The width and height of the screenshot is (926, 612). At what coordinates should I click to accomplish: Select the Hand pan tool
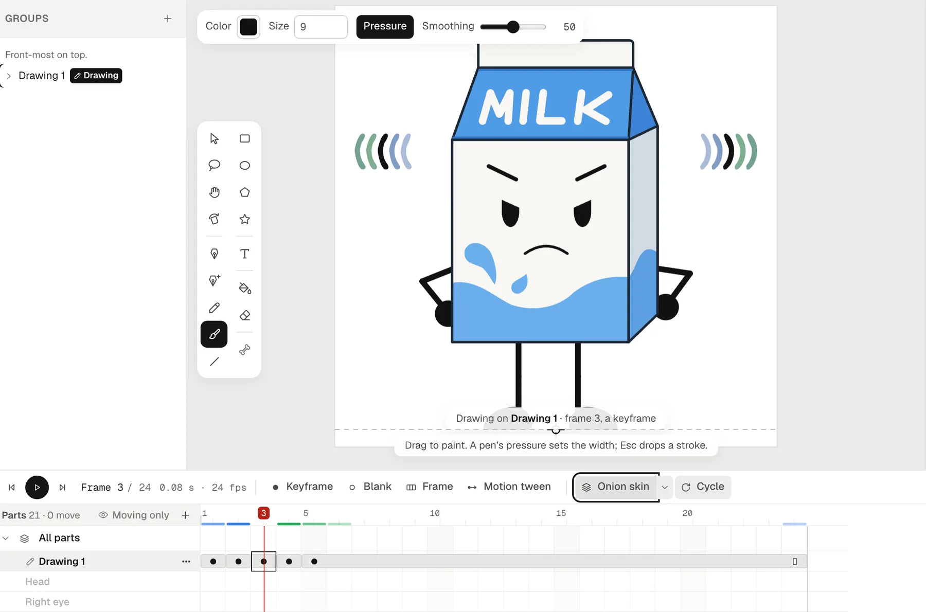point(214,192)
